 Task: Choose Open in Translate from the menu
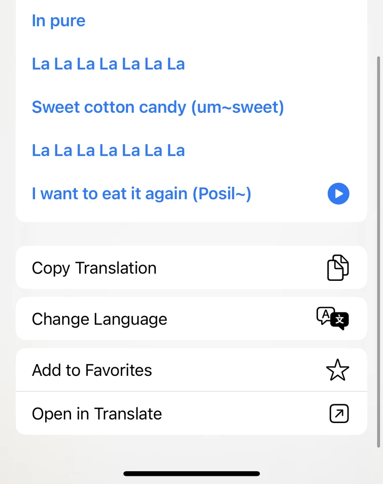click(x=96, y=413)
